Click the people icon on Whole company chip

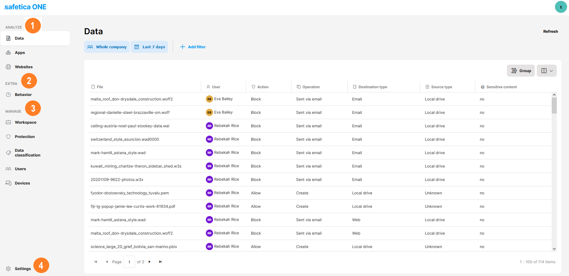point(90,47)
